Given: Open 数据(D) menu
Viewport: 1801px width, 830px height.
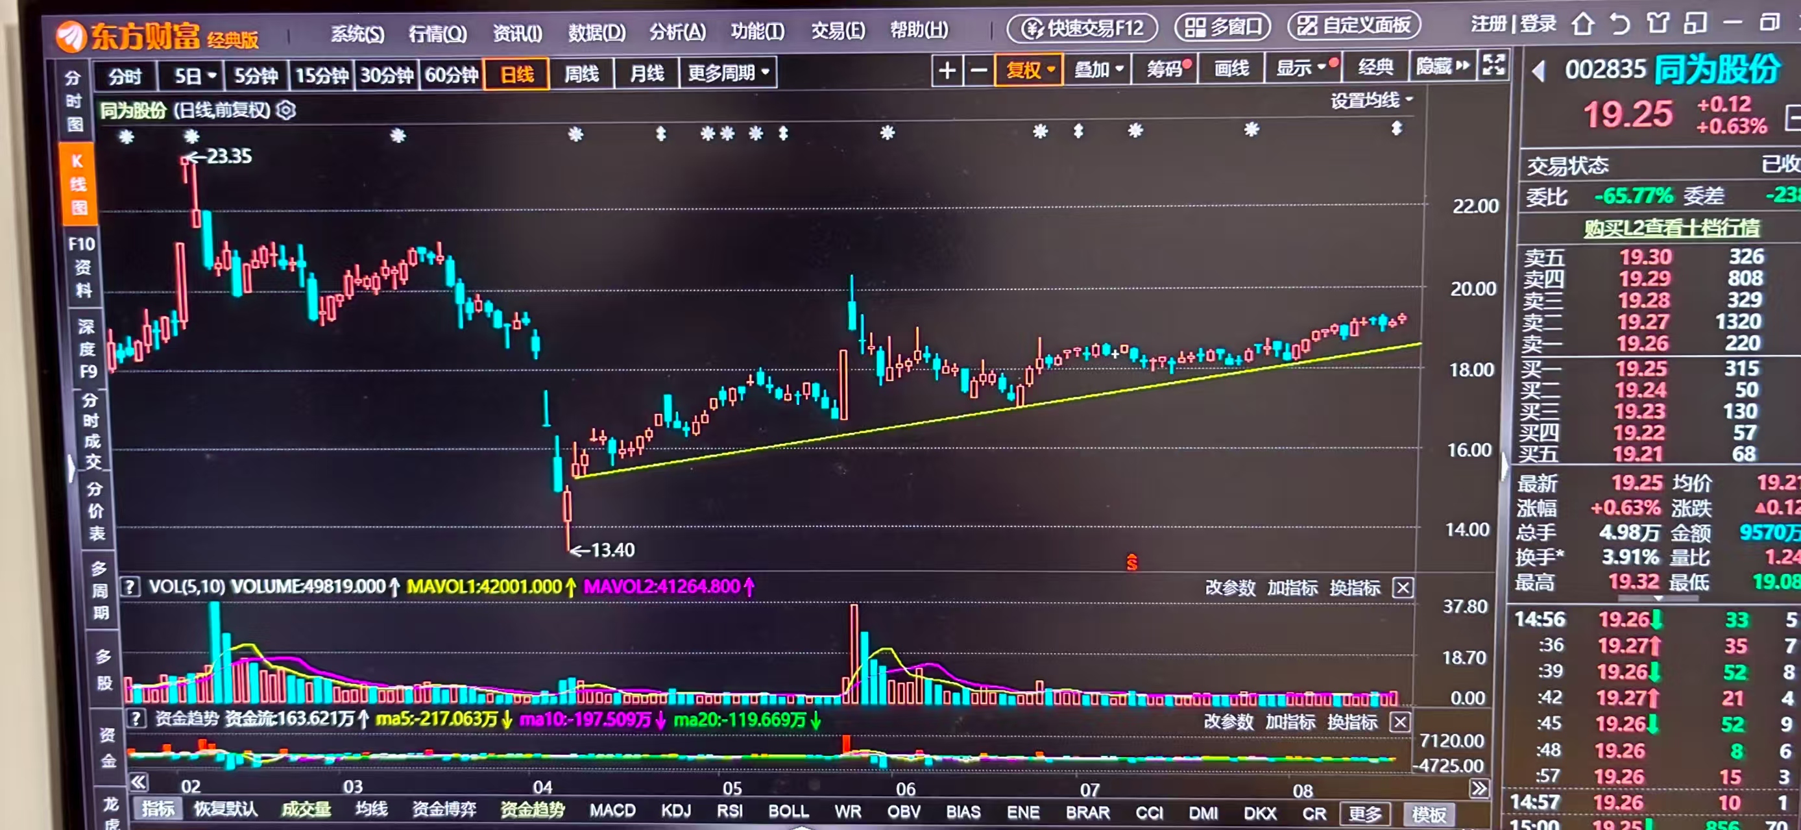Looking at the screenshot, I should click(x=596, y=32).
